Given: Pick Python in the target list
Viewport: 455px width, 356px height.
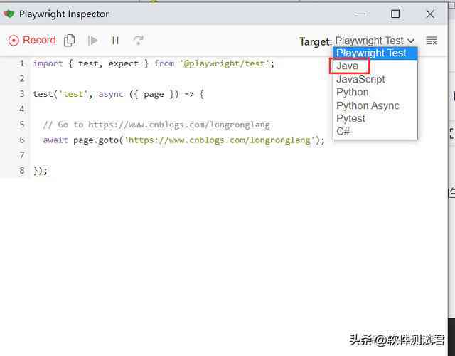Looking at the screenshot, I should pyautogui.click(x=375, y=92).
